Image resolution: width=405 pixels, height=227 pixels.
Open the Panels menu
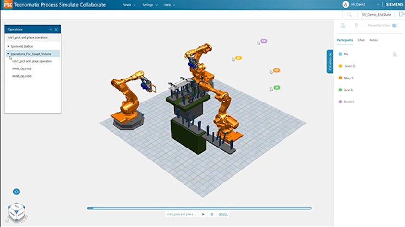[x=129, y=5]
